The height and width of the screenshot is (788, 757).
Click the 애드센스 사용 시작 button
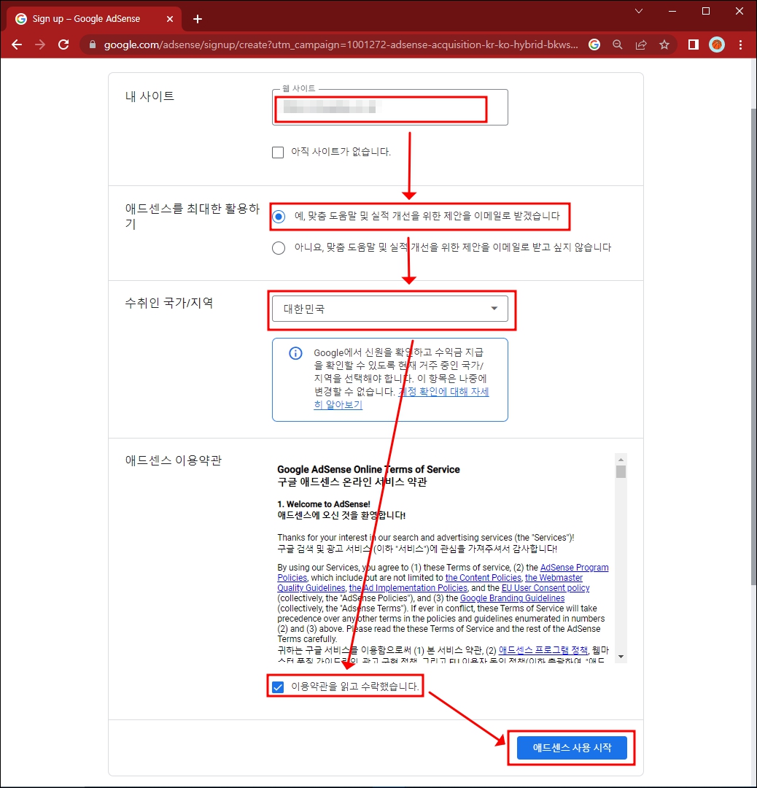click(x=571, y=747)
